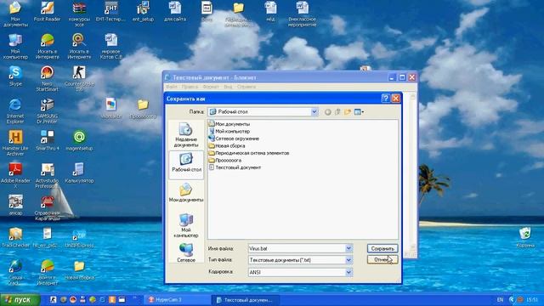Select Мои документы in the file list
The width and height of the screenshot is (544, 306).
click(x=229, y=124)
